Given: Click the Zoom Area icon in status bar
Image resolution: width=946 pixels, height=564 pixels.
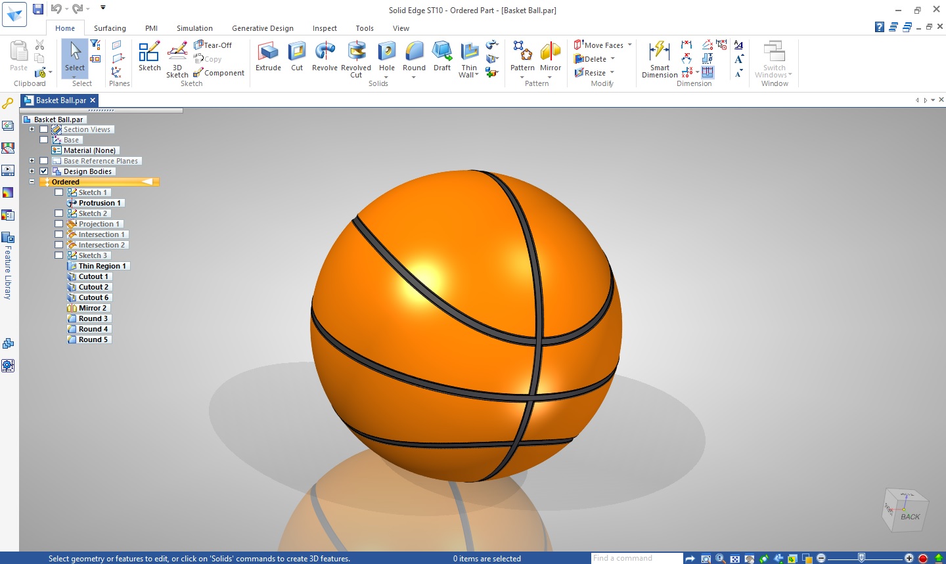Looking at the screenshot, I should click(x=706, y=559).
